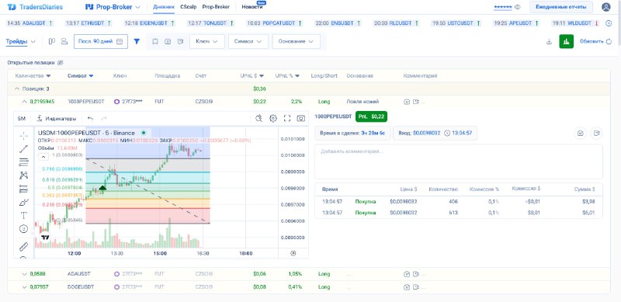621x302 pixels.
Task: Toggle account balance visibility eye icon
Action: 518,7
